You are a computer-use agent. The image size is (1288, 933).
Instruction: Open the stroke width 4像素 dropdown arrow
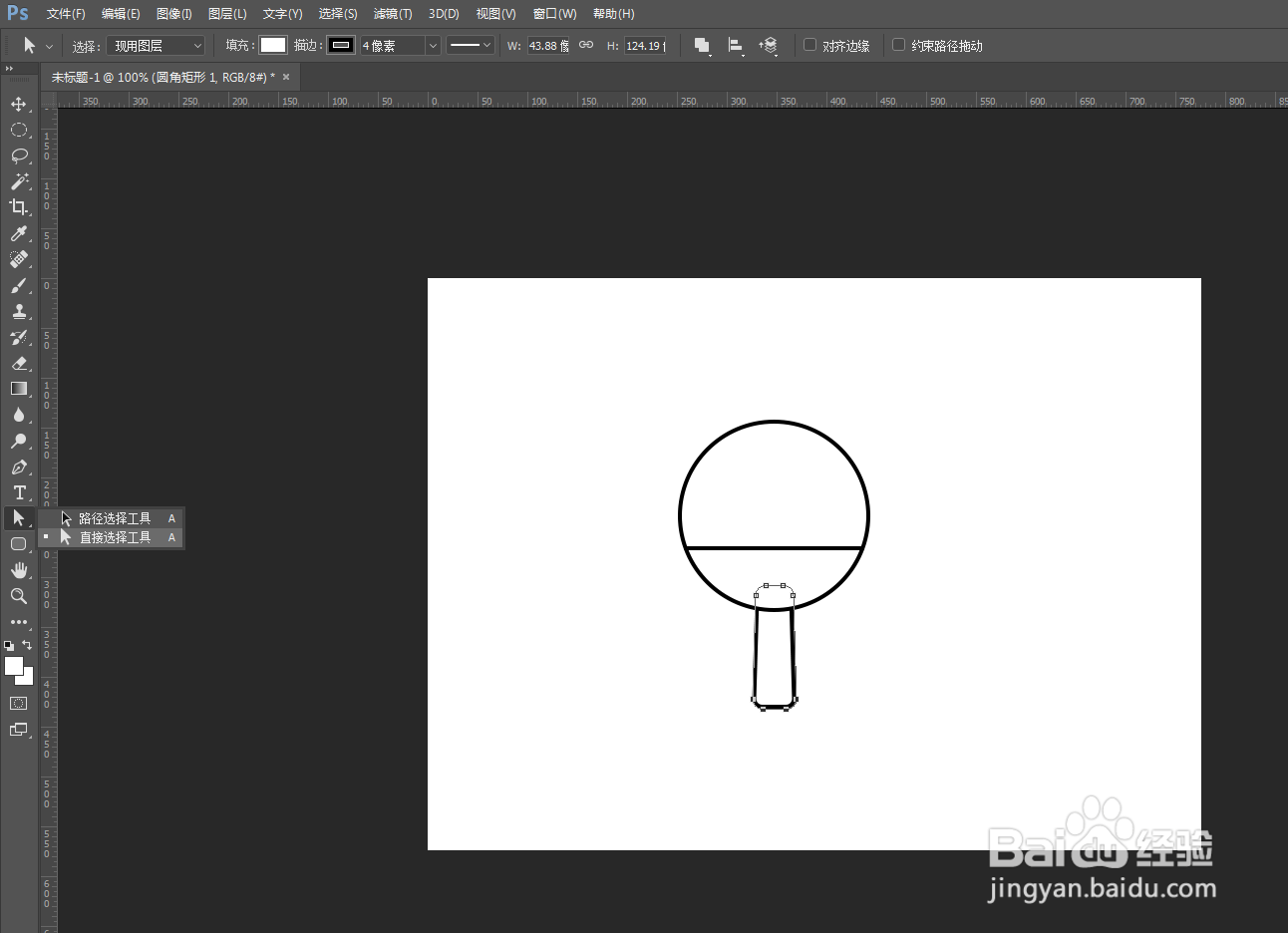[x=433, y=46]
